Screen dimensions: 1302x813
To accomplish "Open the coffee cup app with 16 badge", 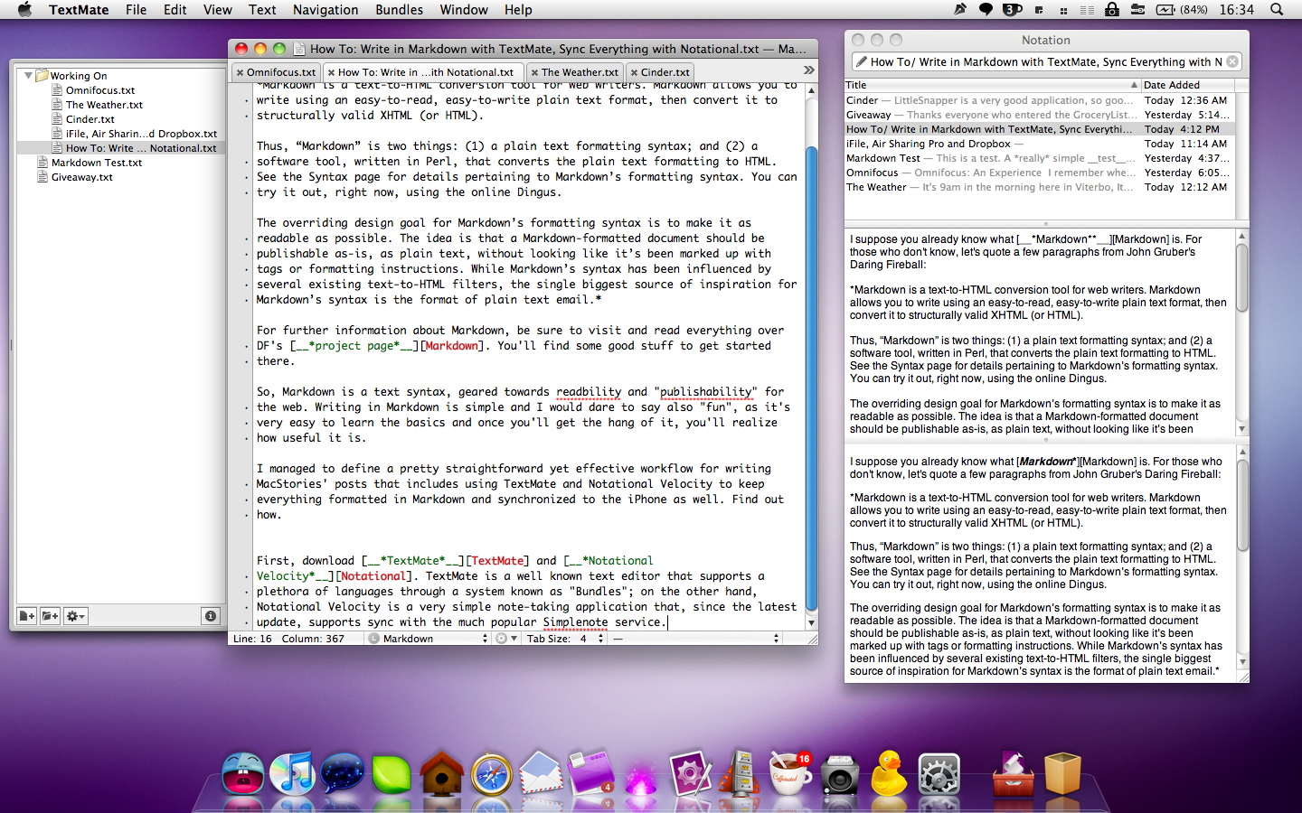I will coord(789,776).
